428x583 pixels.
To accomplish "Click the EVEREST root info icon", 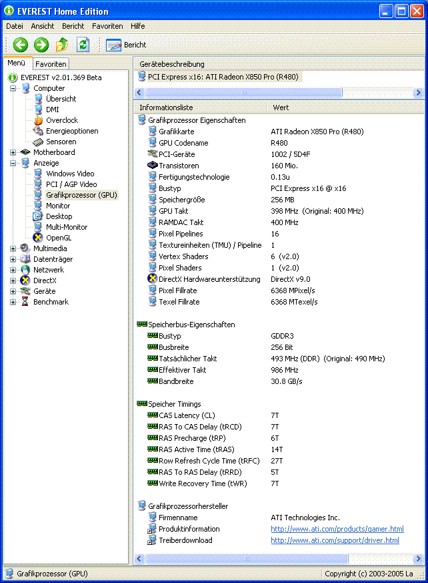I will (12, 77).
